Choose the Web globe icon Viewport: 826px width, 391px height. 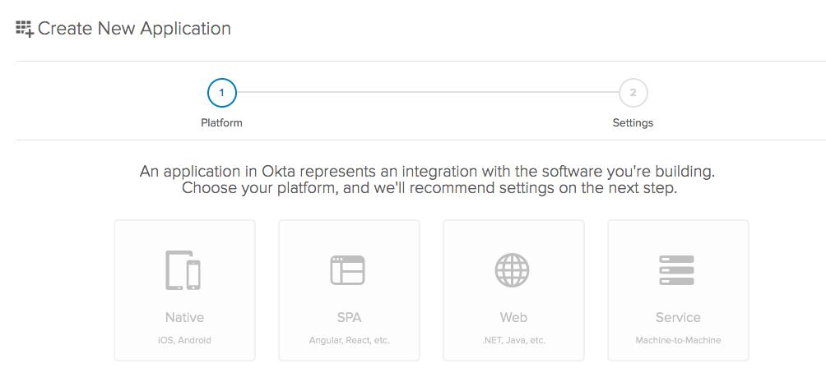pyautogui.click(x=513, y=270)
